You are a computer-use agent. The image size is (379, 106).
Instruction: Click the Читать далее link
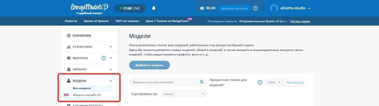pyautogui.click(x=300, y=21)
